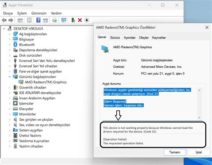Collapse the DESKTOP-V9E5UU5 root node
212x165 pixels.
tap(4, 29)
